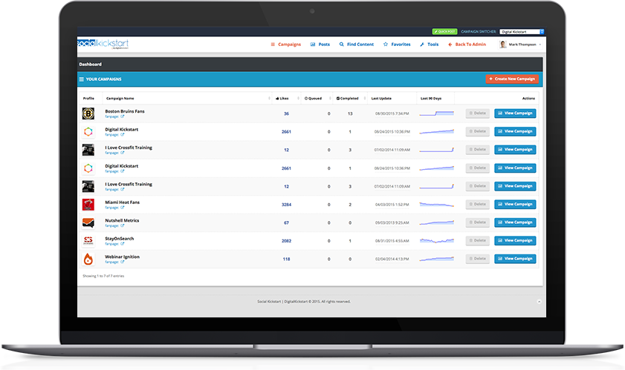Click the 118 likes count
This screenshot has width=625, height=370.
(x=286, y=259)
